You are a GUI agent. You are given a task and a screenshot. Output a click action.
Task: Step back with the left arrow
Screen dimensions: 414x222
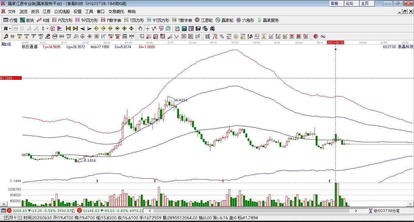coord(82,29)
